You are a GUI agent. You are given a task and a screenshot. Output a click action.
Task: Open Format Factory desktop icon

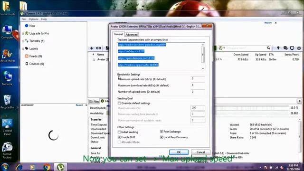[x=8, y=150]
